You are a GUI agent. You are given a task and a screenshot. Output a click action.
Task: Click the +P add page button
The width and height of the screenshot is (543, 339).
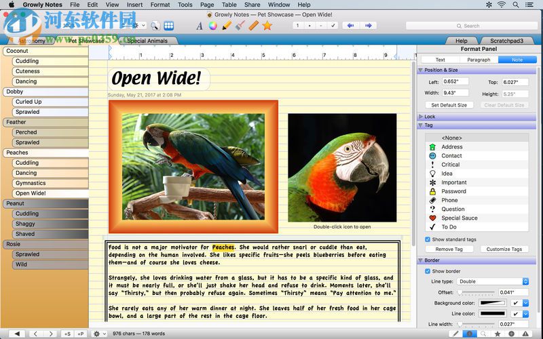80,334
